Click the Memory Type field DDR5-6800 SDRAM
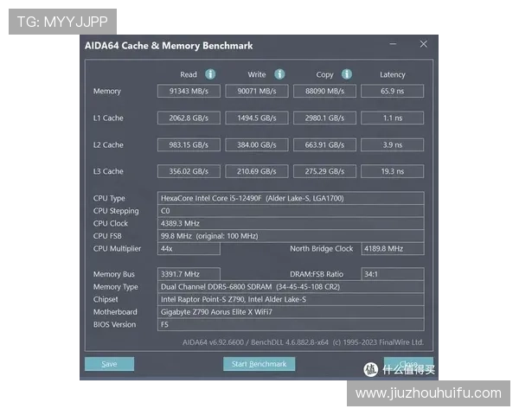This screenshot has height=415, width=519. 291,286
